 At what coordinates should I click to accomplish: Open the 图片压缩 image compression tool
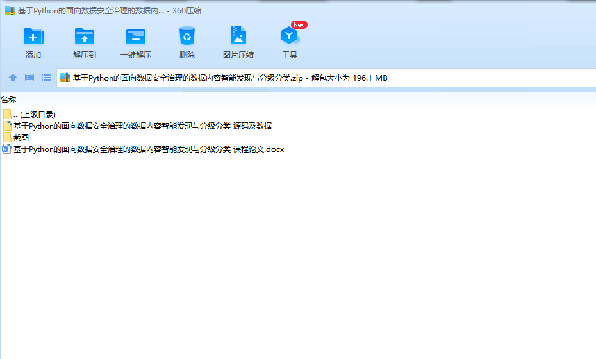click(x=238, y=36)
